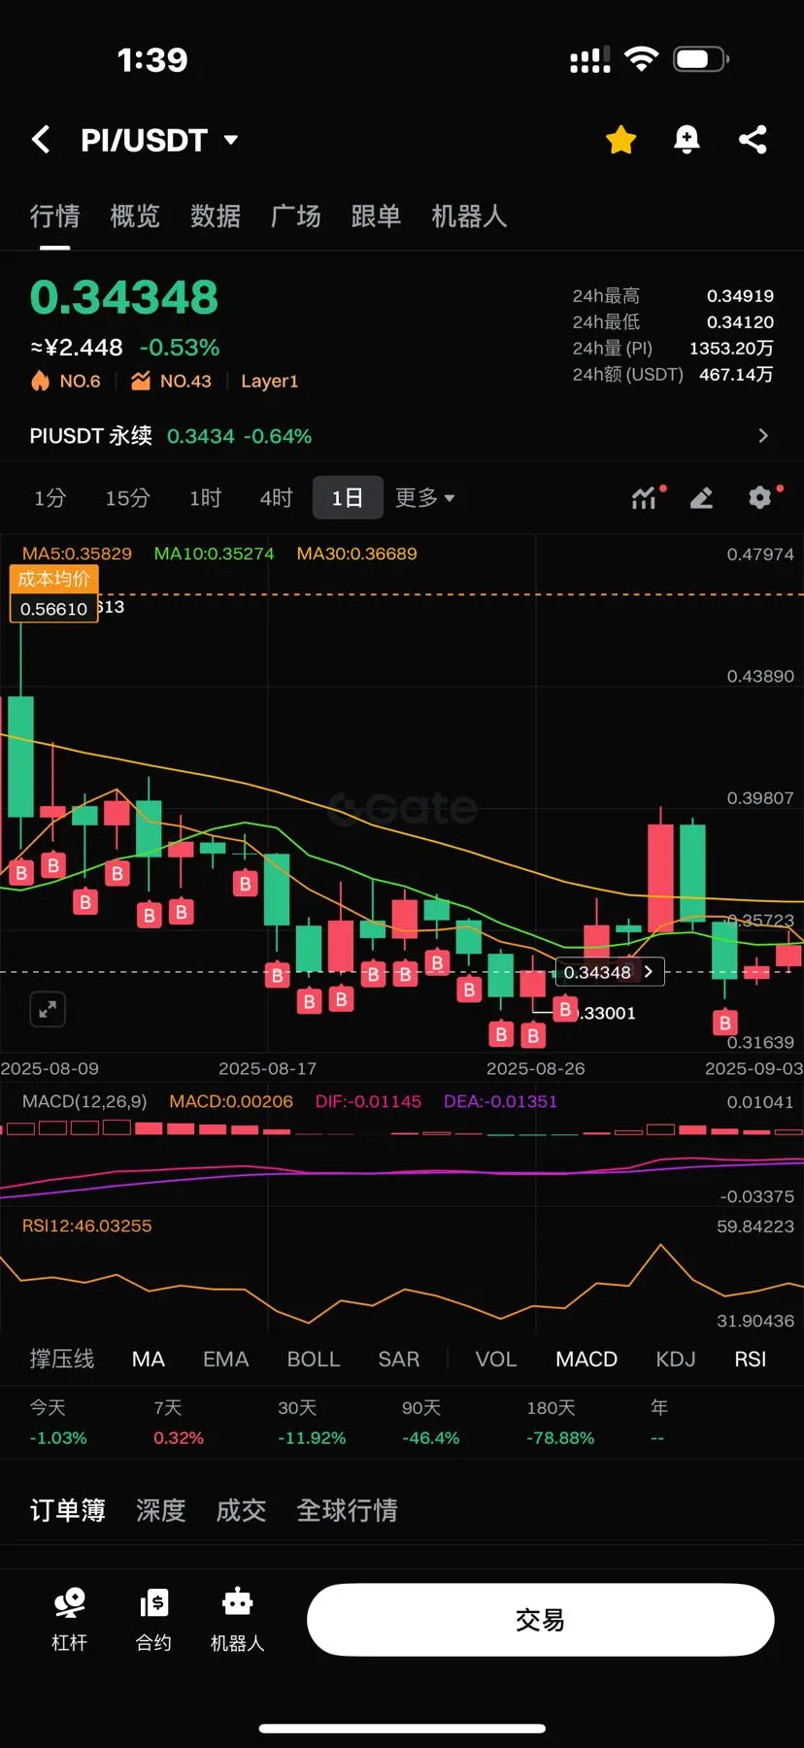The image size is (804, 1748).
Task: Open the chart drawing pencil tool
Action: point(701,498)
